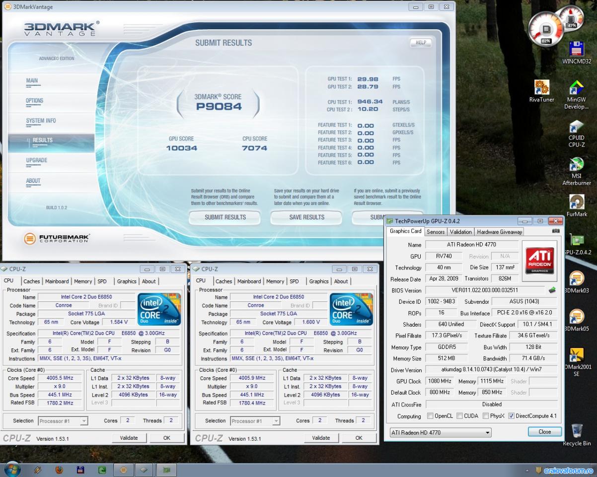
Task: Click the CPU score value 7074
Action: pos(254,148)
